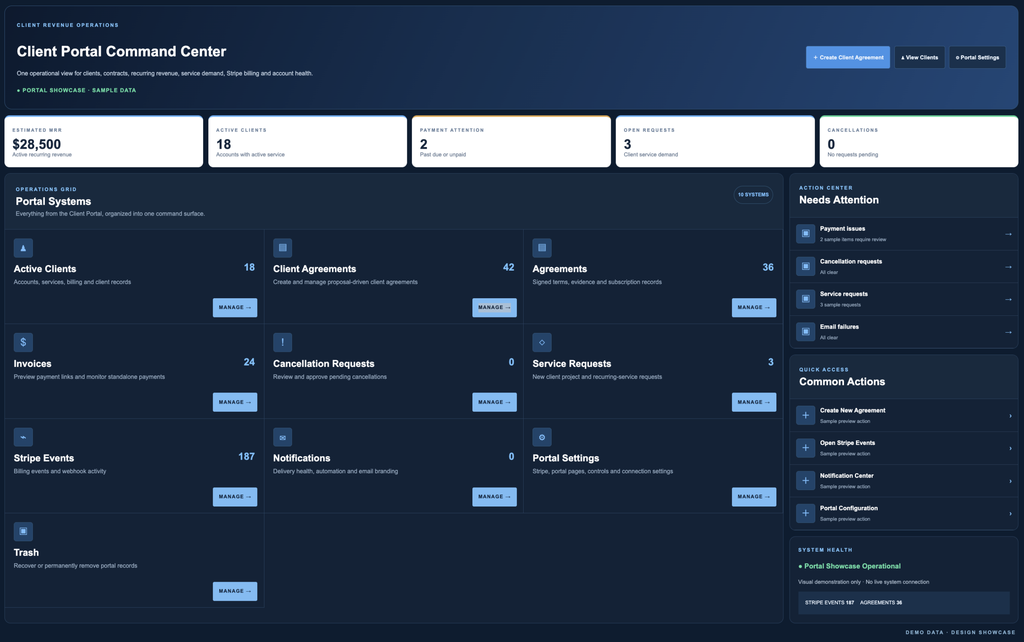Click Manage on the Service Requests card
The width and height of the screenshot is (1024, 642).
point(754,402)
